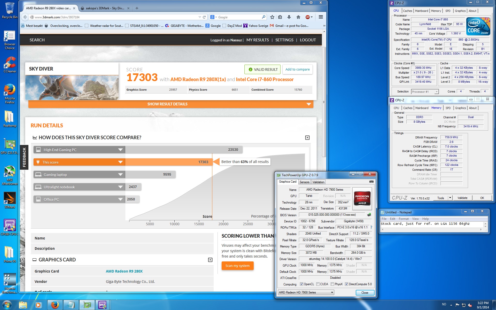Open the Processor #1 selection dropdown in CPU-Z
The height and width of the screenshot is (310, 496).
pos(425,92)
